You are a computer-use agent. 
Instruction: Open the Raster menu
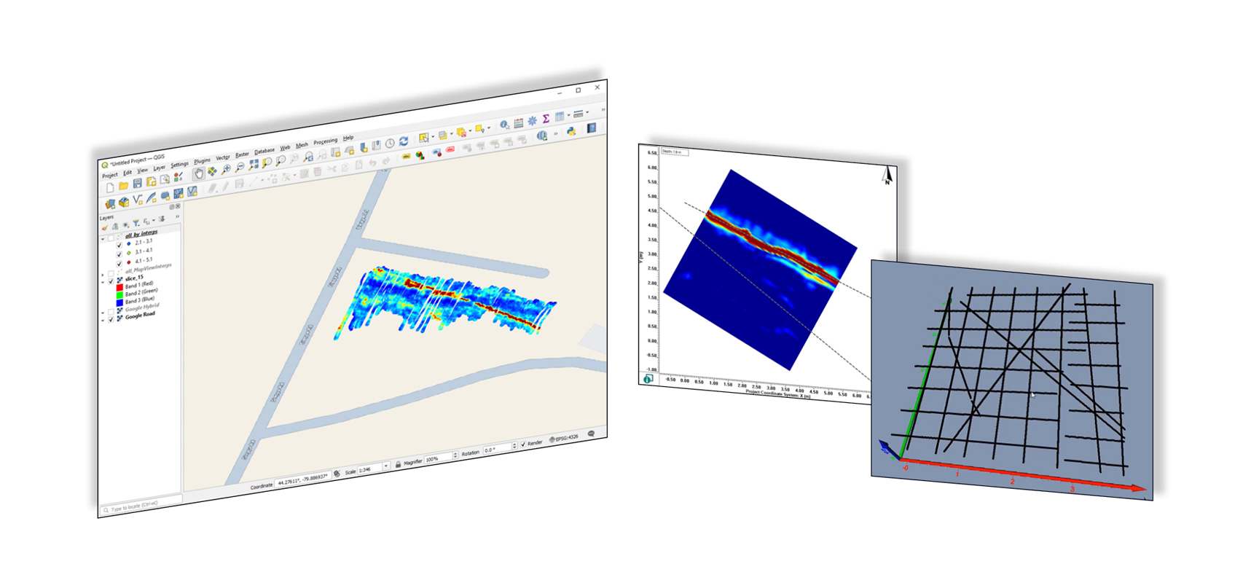point(242,154)
